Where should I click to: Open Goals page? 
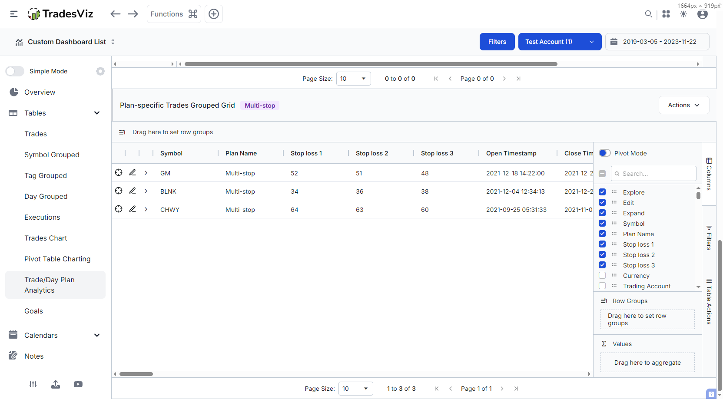pos(33,311)
